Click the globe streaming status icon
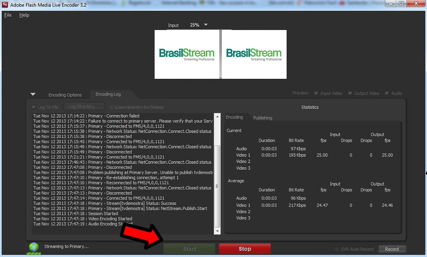The image size is (427, 257). pos(34,247)
